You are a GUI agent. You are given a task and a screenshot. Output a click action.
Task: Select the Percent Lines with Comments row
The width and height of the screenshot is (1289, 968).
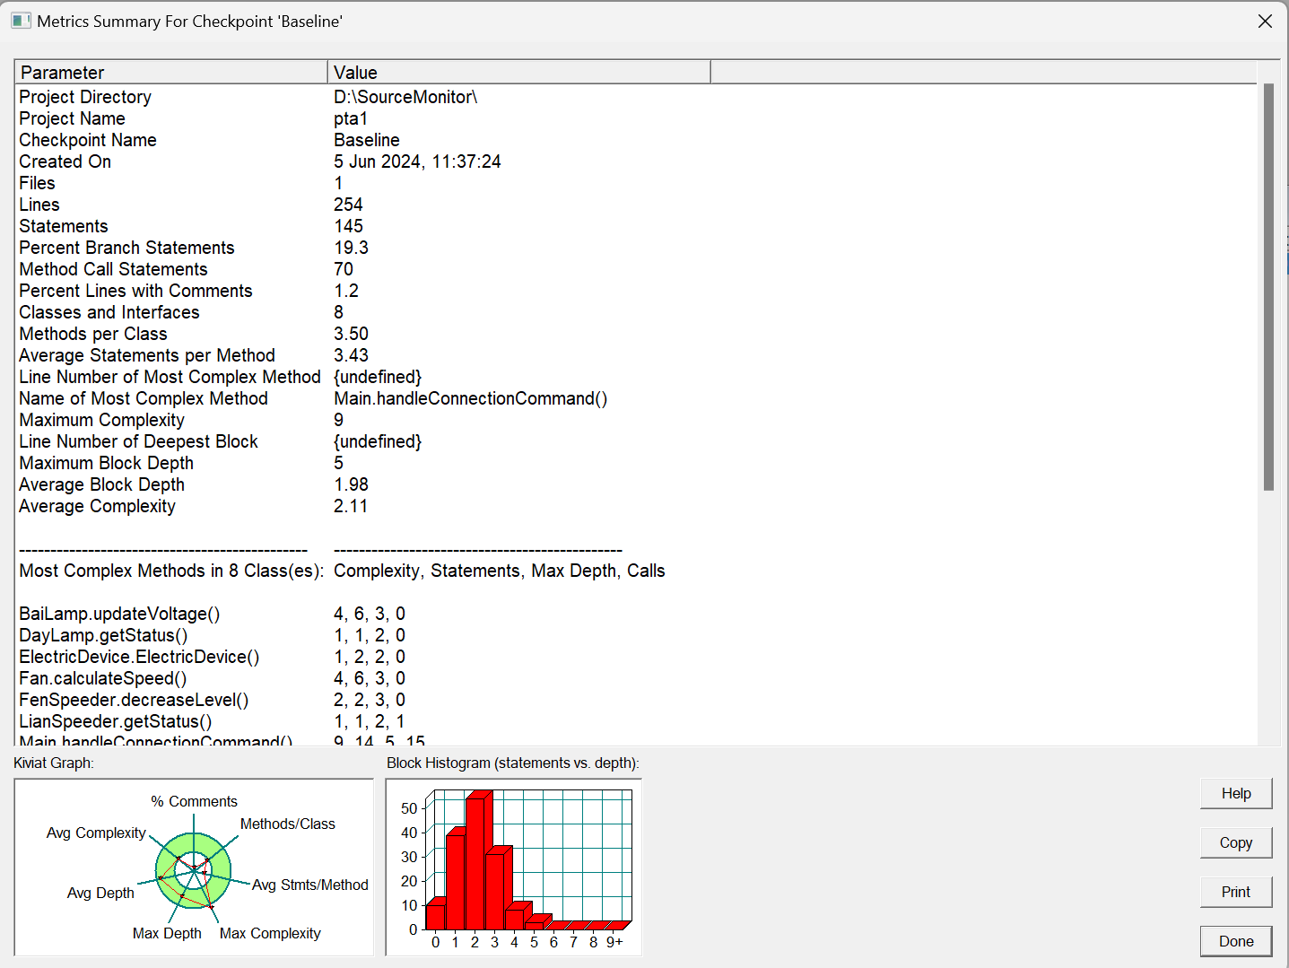coord(635,291)
